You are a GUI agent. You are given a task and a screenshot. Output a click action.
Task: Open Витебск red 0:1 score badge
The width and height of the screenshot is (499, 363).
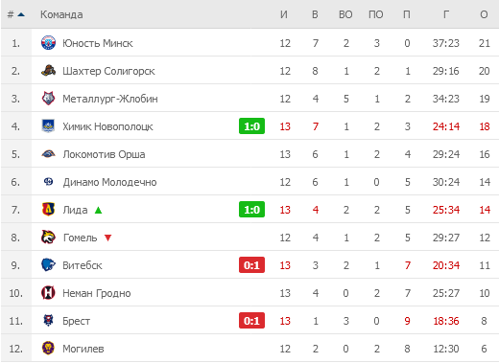pyautogui.click(x=251, y=265)
